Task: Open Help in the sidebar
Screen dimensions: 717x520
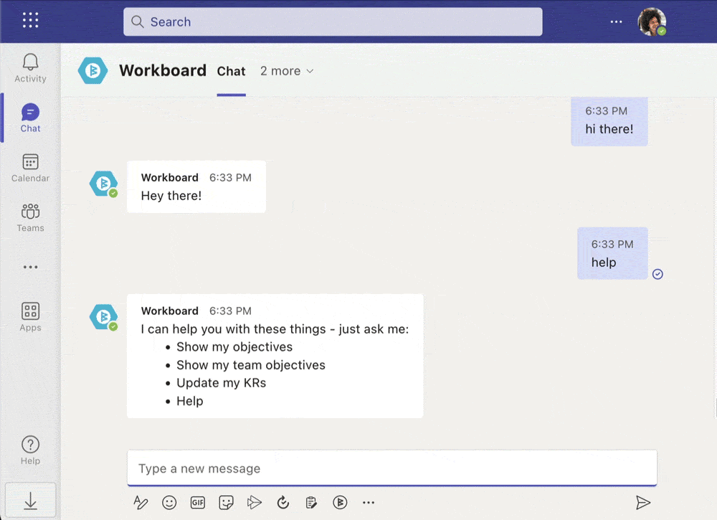Action: (30, 450)
